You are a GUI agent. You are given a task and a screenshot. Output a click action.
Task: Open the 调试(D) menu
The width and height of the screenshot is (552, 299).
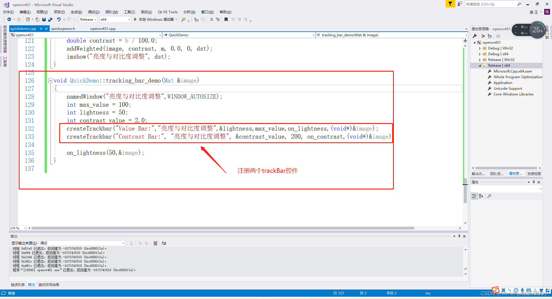click(x=93, y=12)
